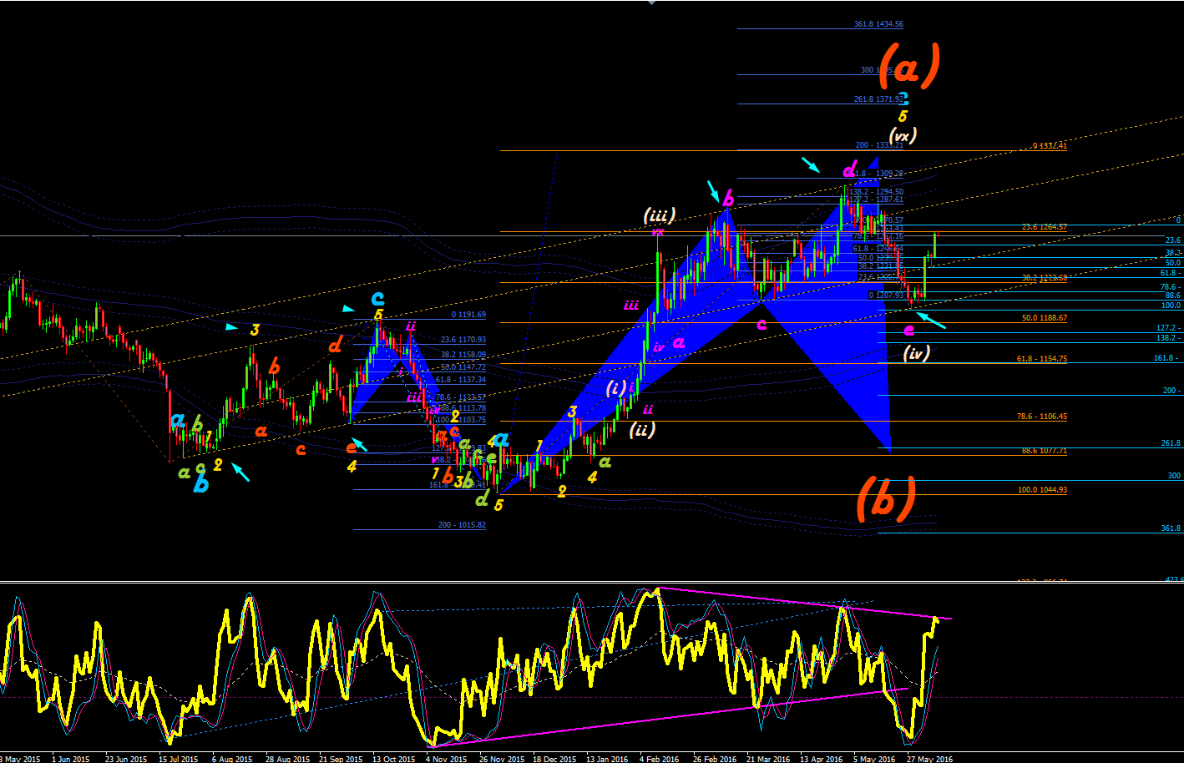This screenshot has height=763, width=1184.
Task: Click the chart shift triangle at top edge
Action: pyautogui.click(x=652, y=3)
